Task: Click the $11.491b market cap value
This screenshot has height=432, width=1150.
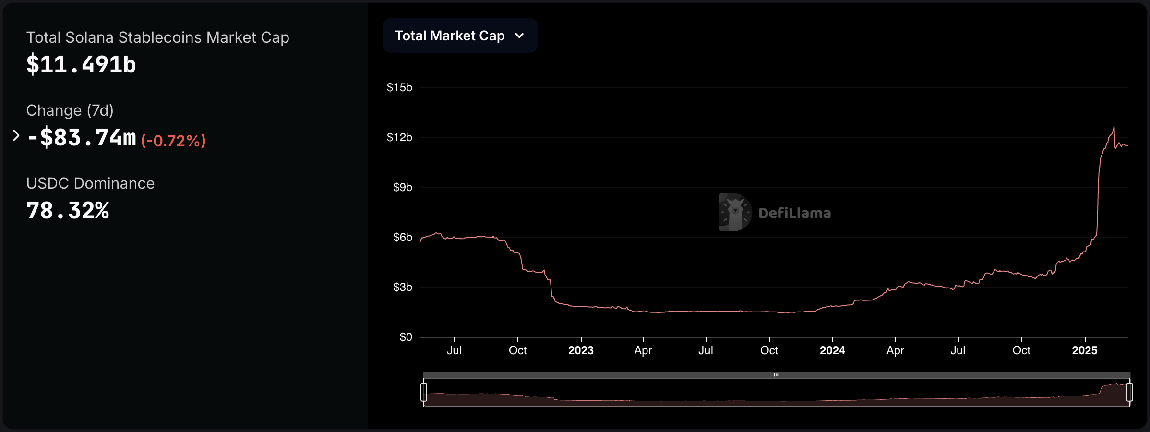Action: point(81,65)
